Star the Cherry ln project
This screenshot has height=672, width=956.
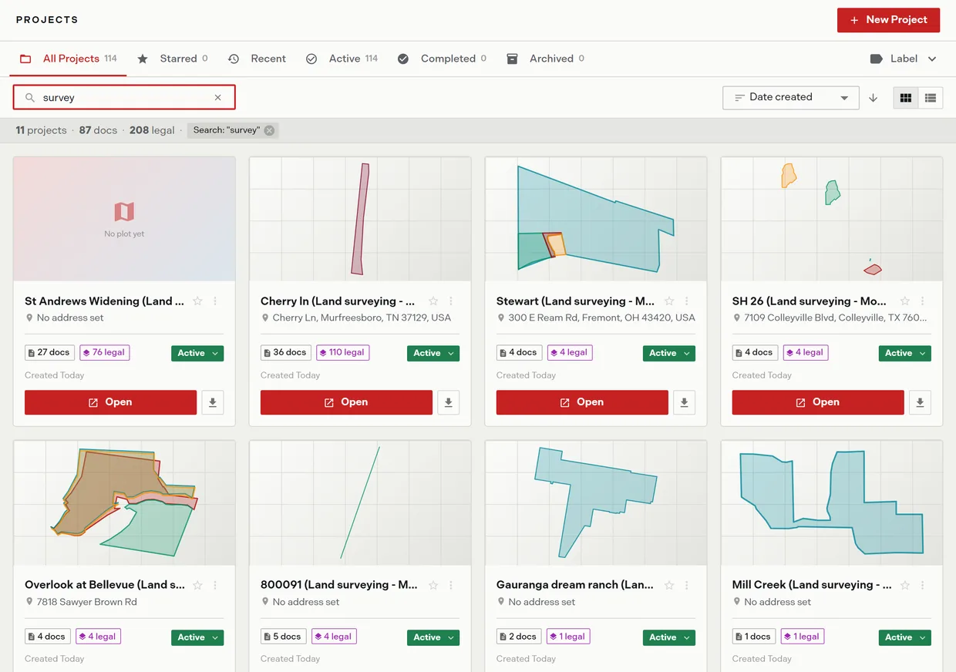(433, 301)
